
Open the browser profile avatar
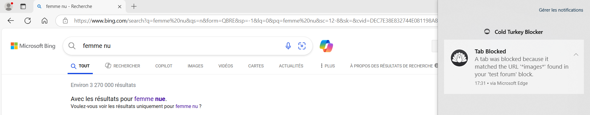point(9,6)
